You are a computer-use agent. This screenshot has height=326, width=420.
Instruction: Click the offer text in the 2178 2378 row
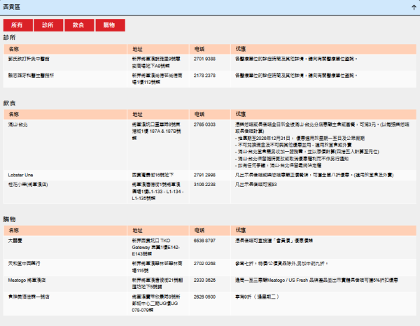pos(296,76)
